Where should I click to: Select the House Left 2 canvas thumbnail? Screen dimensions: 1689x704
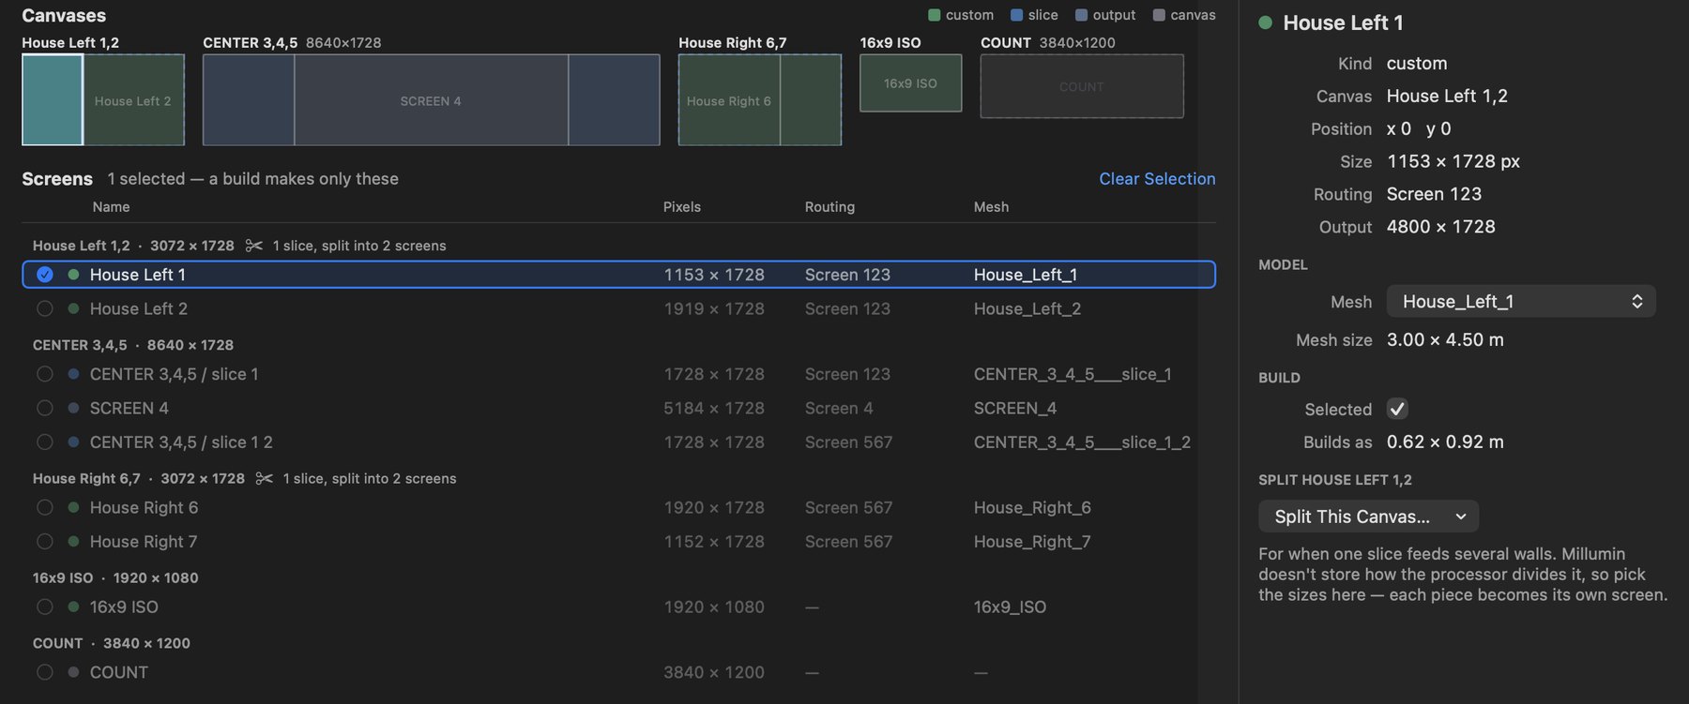coord(133,99)
